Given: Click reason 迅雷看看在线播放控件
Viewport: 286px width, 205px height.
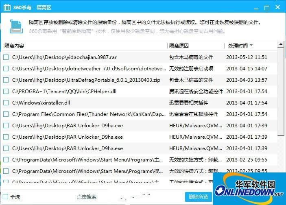Looking at the screenshot, I should (x=194, y=114).
